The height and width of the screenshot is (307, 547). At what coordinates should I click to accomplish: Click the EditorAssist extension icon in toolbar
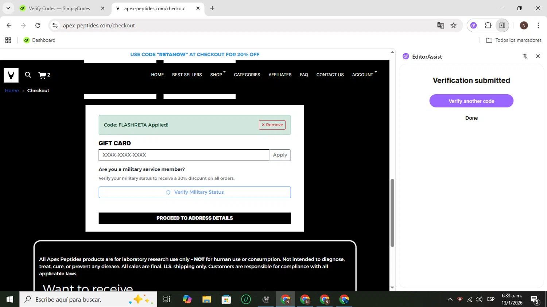[x=473, y=25]
